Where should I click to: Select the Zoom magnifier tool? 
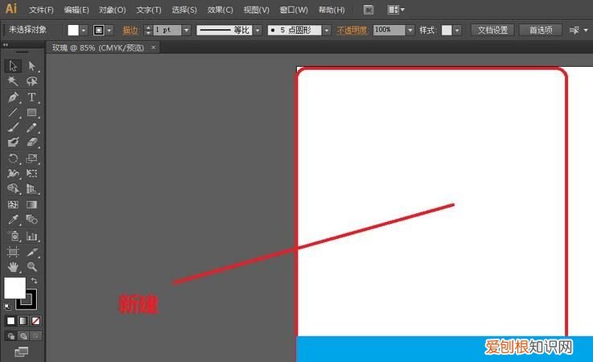31,267
